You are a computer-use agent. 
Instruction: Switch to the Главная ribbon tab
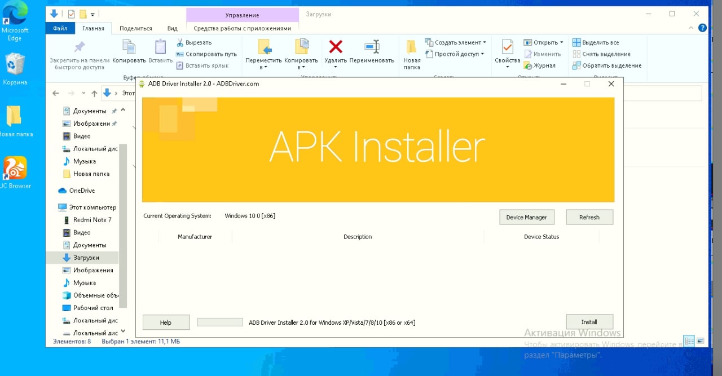[x=93, y=28]
